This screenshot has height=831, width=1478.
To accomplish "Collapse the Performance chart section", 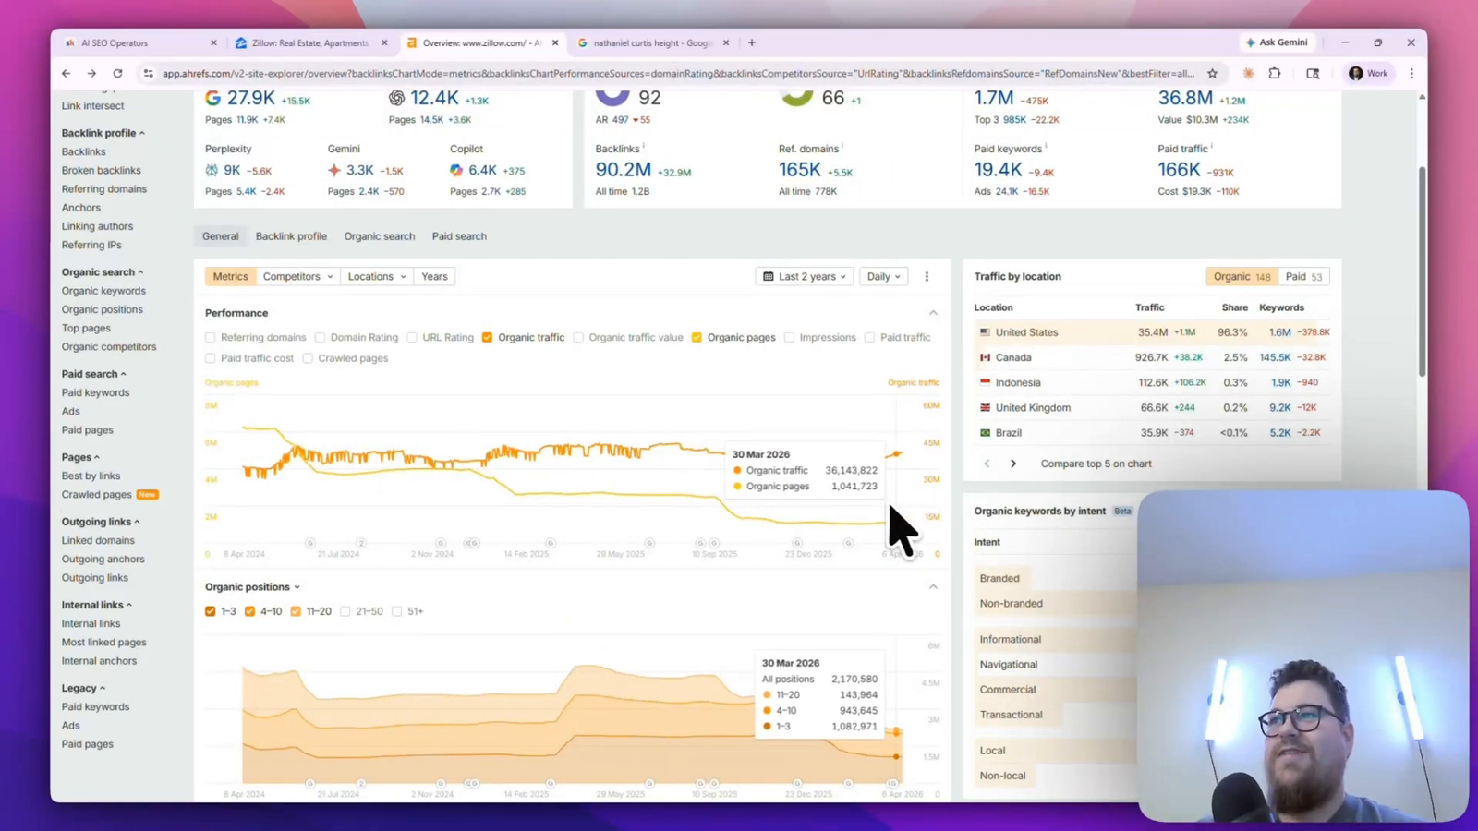I will coord(933,313).
